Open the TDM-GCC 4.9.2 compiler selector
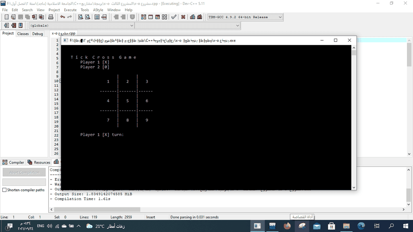 coord(245,17)
